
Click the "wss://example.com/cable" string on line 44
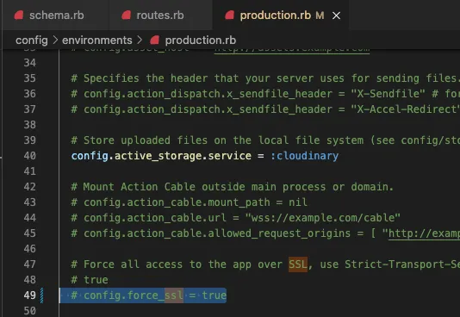(x=323, y=218)
